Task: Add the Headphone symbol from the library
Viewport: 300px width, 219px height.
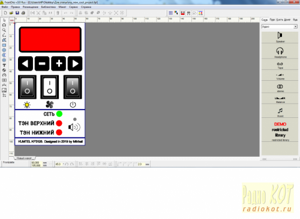Action: pyautogui.click(x=280, y=53)
